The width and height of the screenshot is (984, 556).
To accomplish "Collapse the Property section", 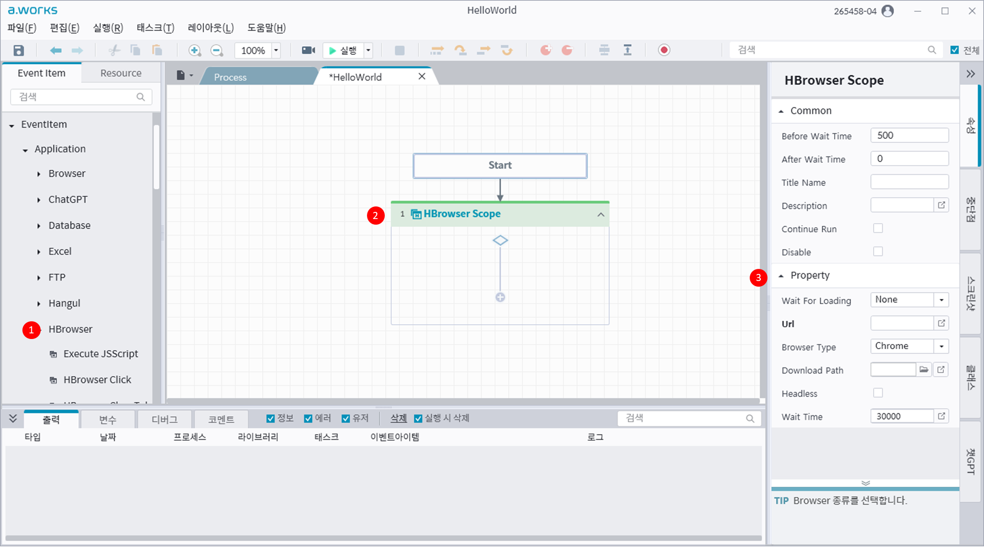I will (x=781, y=275).
